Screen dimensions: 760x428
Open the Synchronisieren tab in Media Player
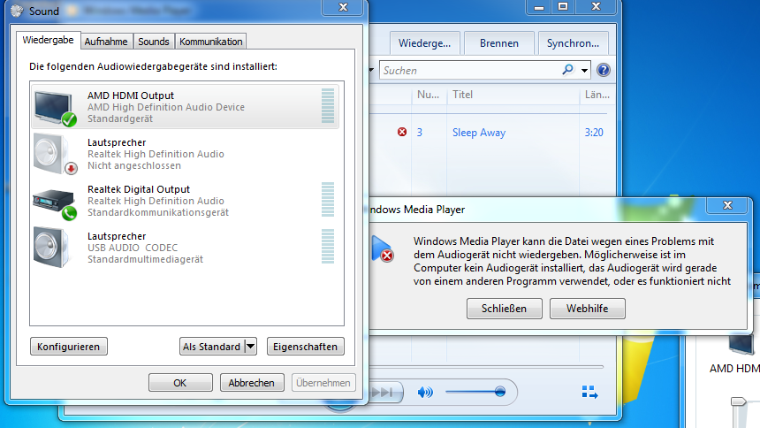573,43
